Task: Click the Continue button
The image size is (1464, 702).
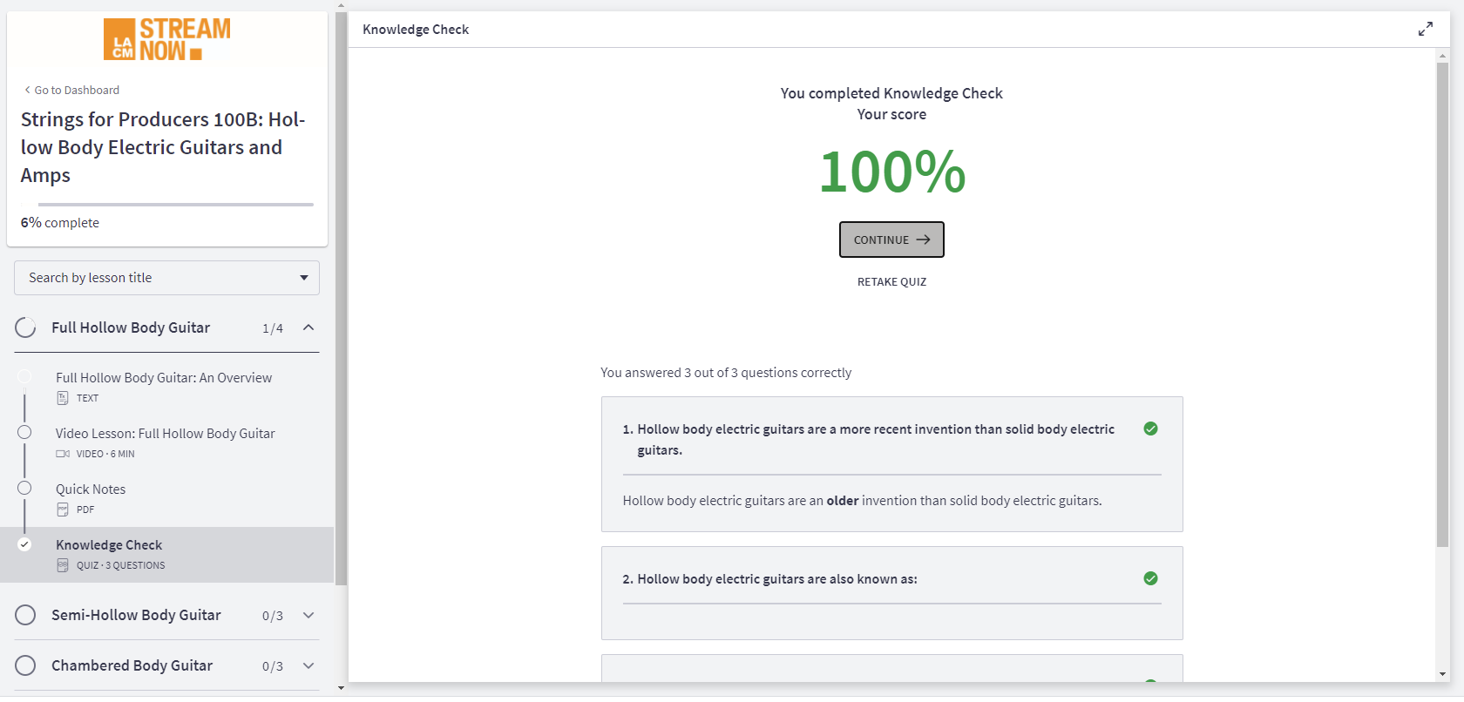Action: point(891,240)
